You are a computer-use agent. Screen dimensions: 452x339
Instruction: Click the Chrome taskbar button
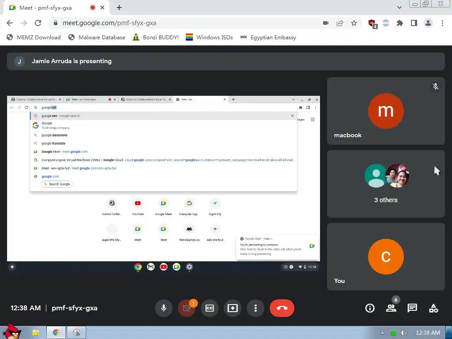pos(56,333)
